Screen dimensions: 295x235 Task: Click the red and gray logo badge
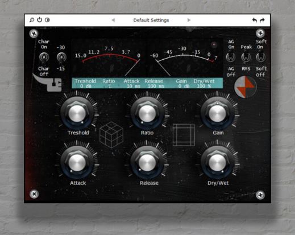[246, 87]
